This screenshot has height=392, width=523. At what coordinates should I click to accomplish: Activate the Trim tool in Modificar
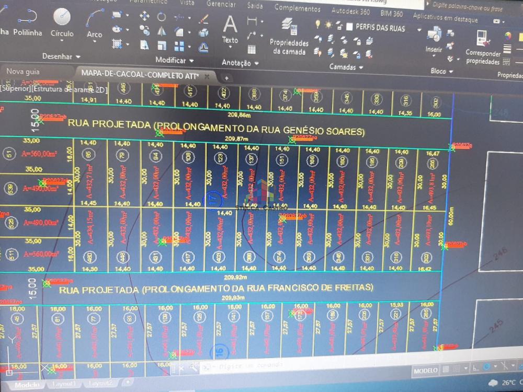pyautogui.click(x=179, y=17)
